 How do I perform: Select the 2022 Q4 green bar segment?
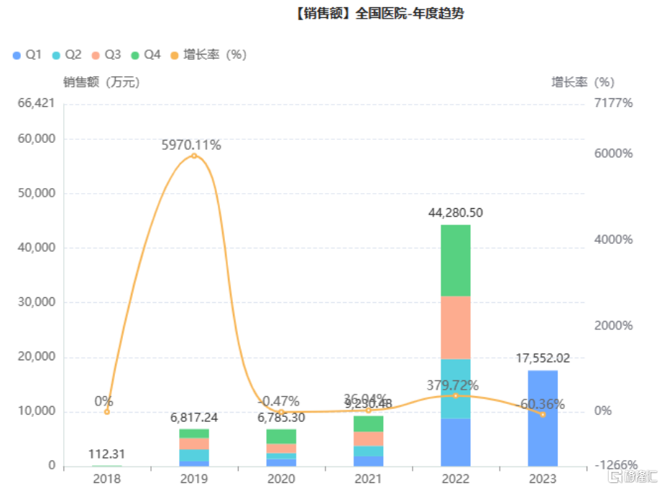click(456, 261)
